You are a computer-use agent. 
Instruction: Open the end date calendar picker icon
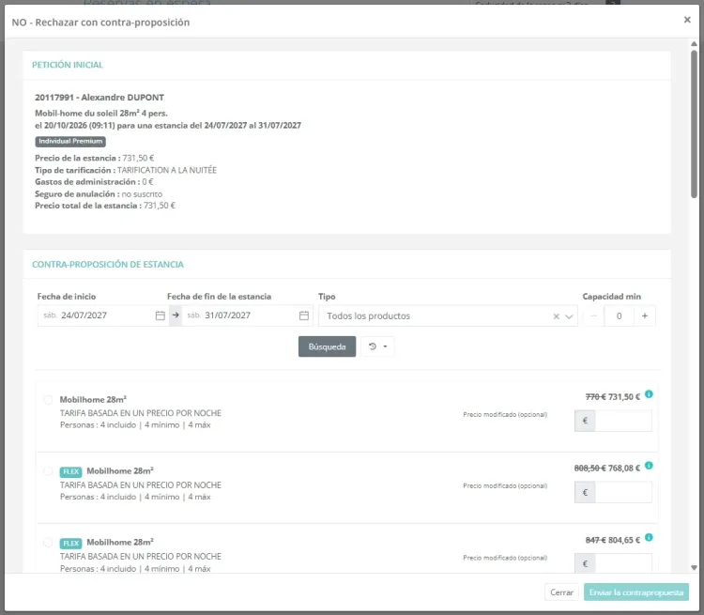tap(304, 315)
